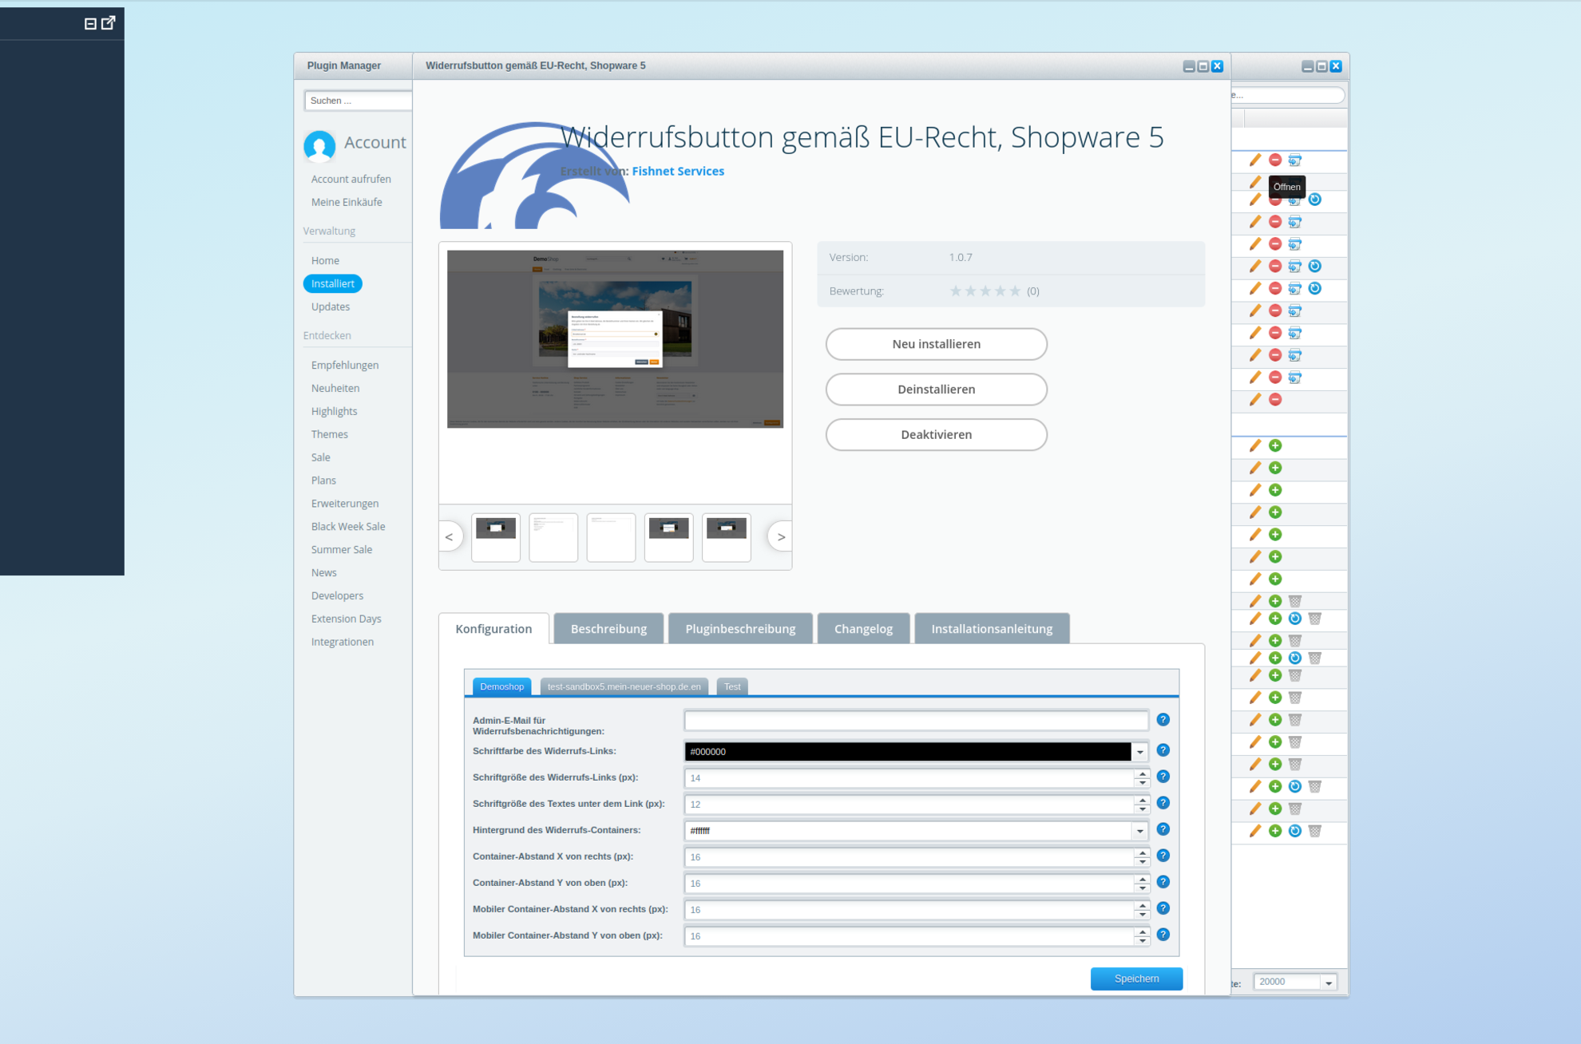
Task: Focus the search field in the background window
Action: 1287,95
